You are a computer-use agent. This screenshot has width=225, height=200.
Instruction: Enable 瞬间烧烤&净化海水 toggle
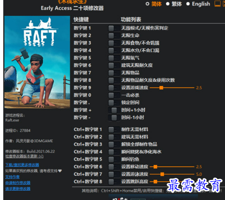(x=114, y=152)
